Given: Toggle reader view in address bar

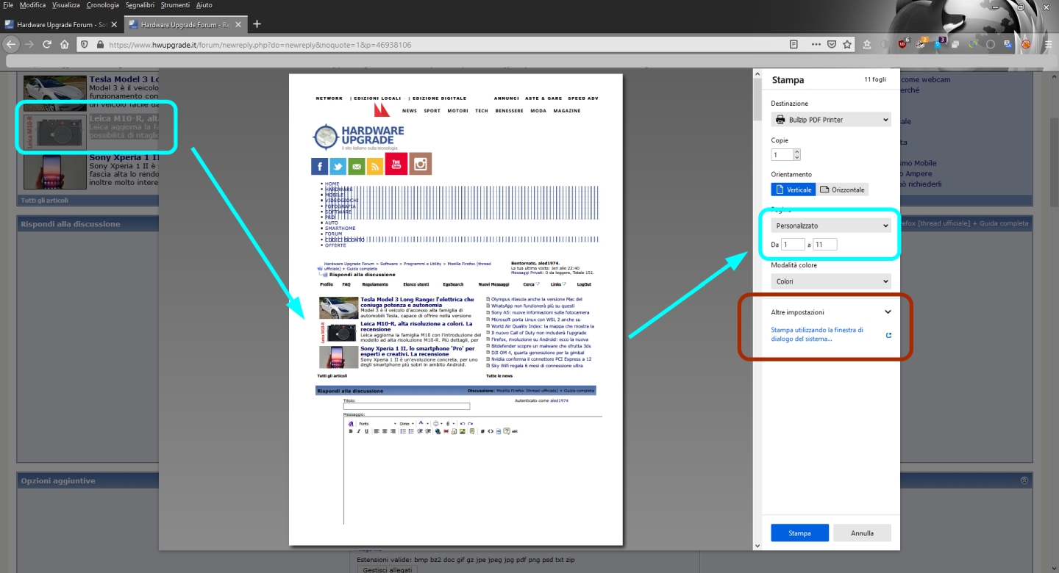Looking at the screenshot, I should 794,44.
